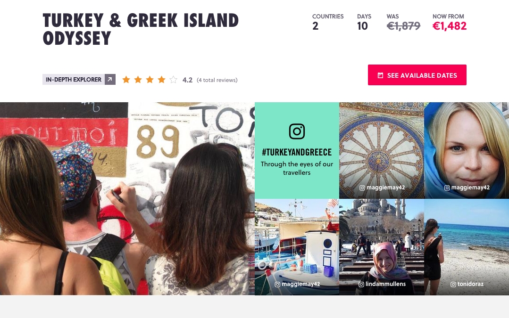Open the mosque photo by lindammullens
Image resolution: width=509 pixels, height=318 pixels.
point(382,247)
